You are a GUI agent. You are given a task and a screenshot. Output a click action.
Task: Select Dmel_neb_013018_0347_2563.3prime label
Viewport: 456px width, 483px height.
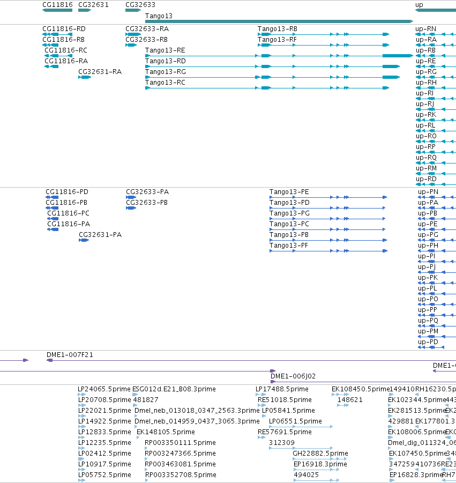[197, 411]
